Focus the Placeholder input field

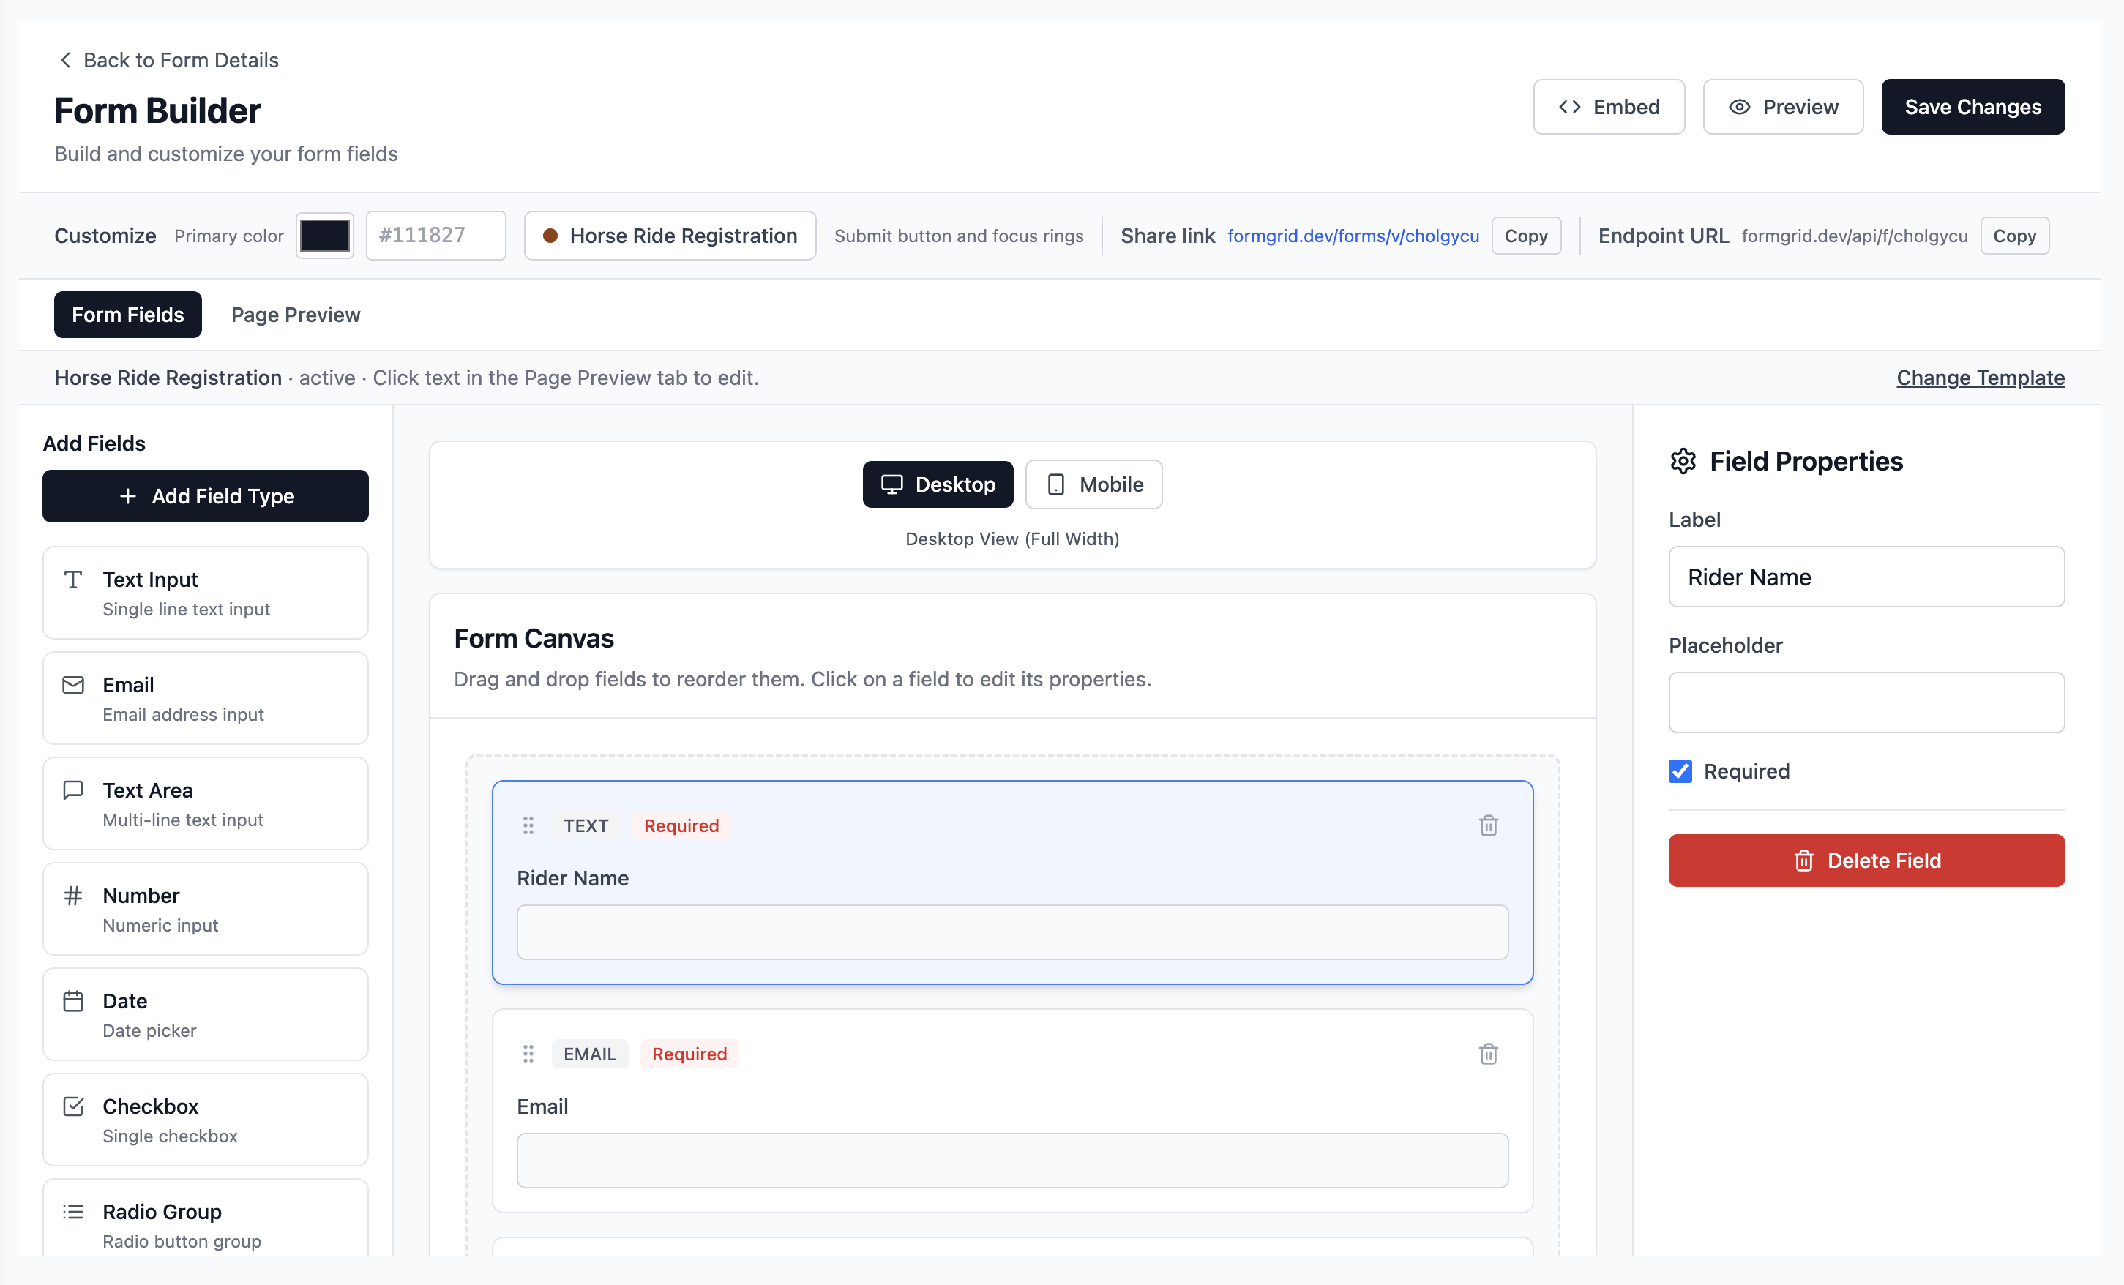click(1866, 703)
